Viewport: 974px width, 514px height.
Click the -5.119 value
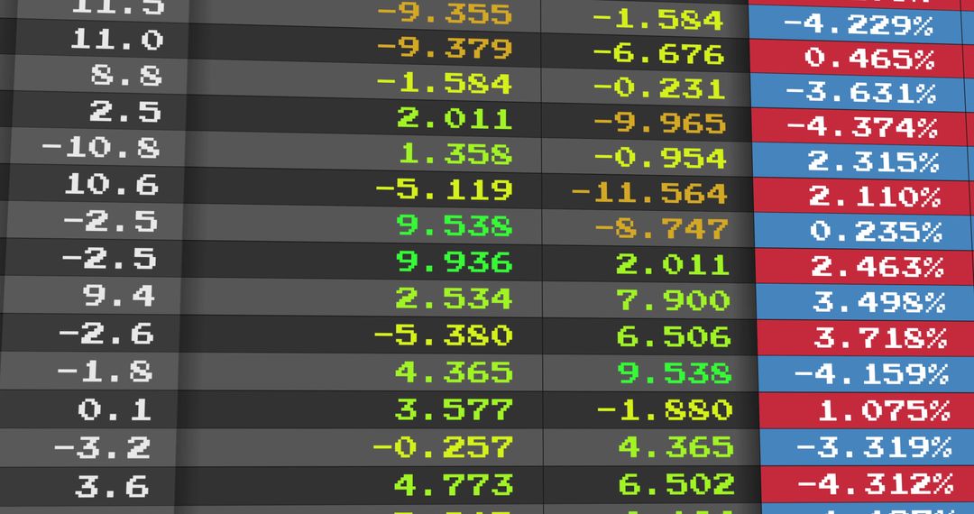pos(444,190)
